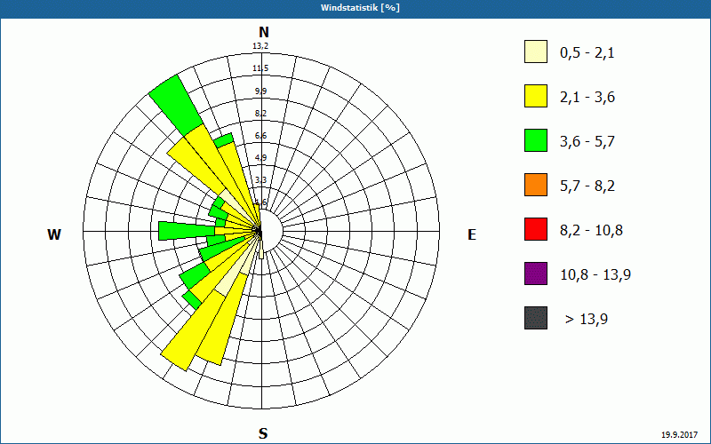Click the pale yellow 0,5 - 2,1 legend swatch

point(536,52)
